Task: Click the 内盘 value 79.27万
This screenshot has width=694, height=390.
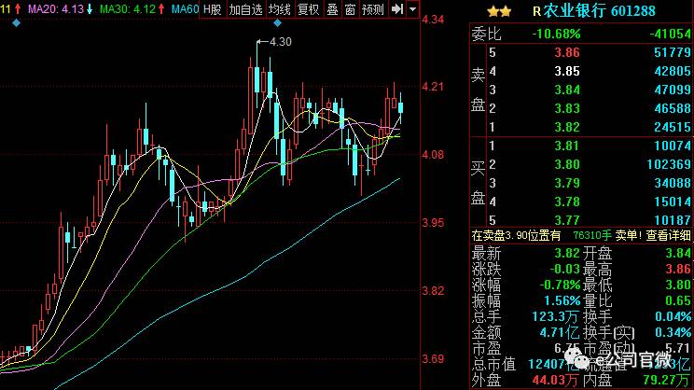Action: pyautogui.click(x=667, y=380)
